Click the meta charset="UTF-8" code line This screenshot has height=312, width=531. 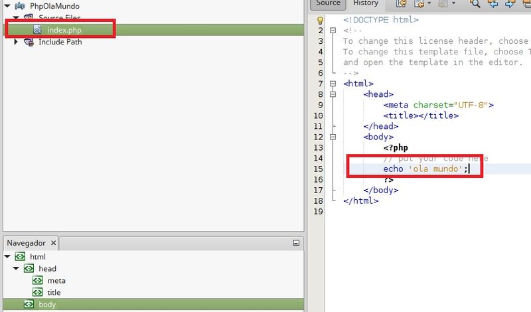click(x=439, y=105)
